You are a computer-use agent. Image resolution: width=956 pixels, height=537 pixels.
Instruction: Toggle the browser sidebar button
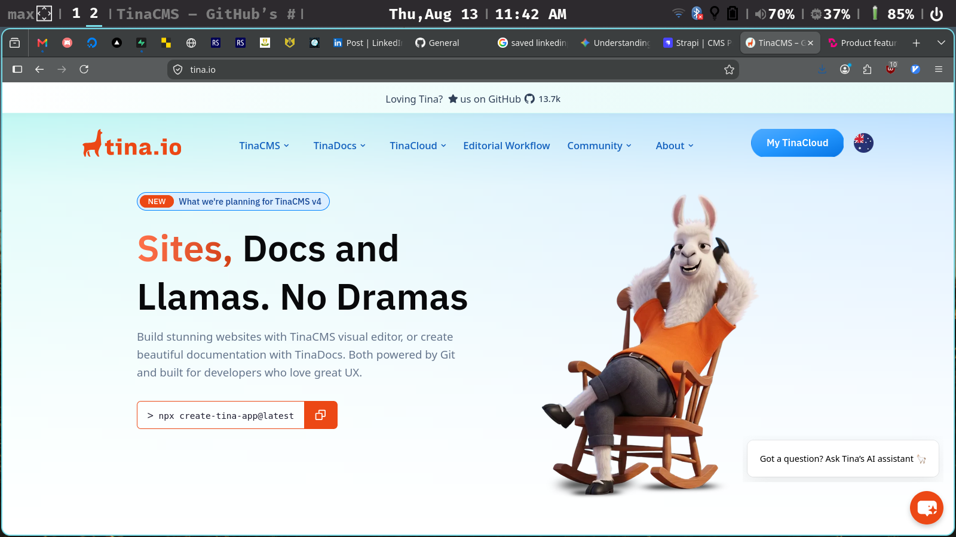[17, 69]
